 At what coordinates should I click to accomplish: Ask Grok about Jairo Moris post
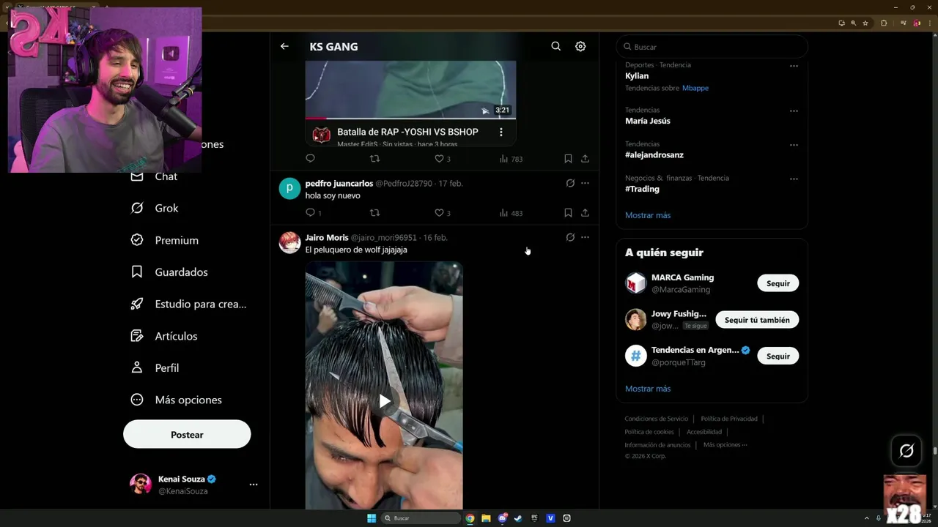570,237
